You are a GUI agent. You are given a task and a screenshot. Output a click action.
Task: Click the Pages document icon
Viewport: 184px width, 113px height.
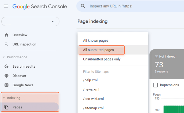click(x=7, y=107)
